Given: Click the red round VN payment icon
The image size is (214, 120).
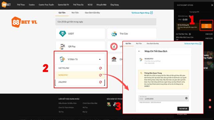Looking at the screenshot, I should (114, 46).
